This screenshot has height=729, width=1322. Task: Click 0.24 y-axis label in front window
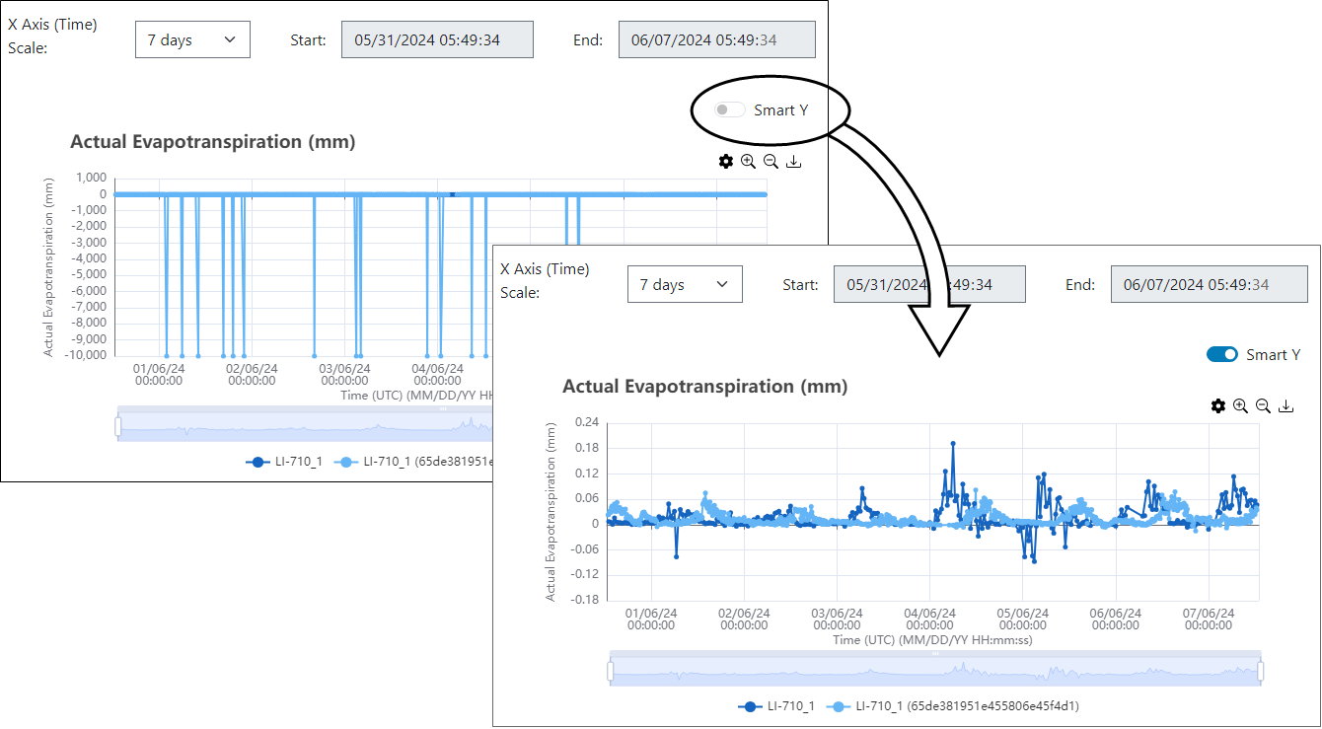coord(587,422)
